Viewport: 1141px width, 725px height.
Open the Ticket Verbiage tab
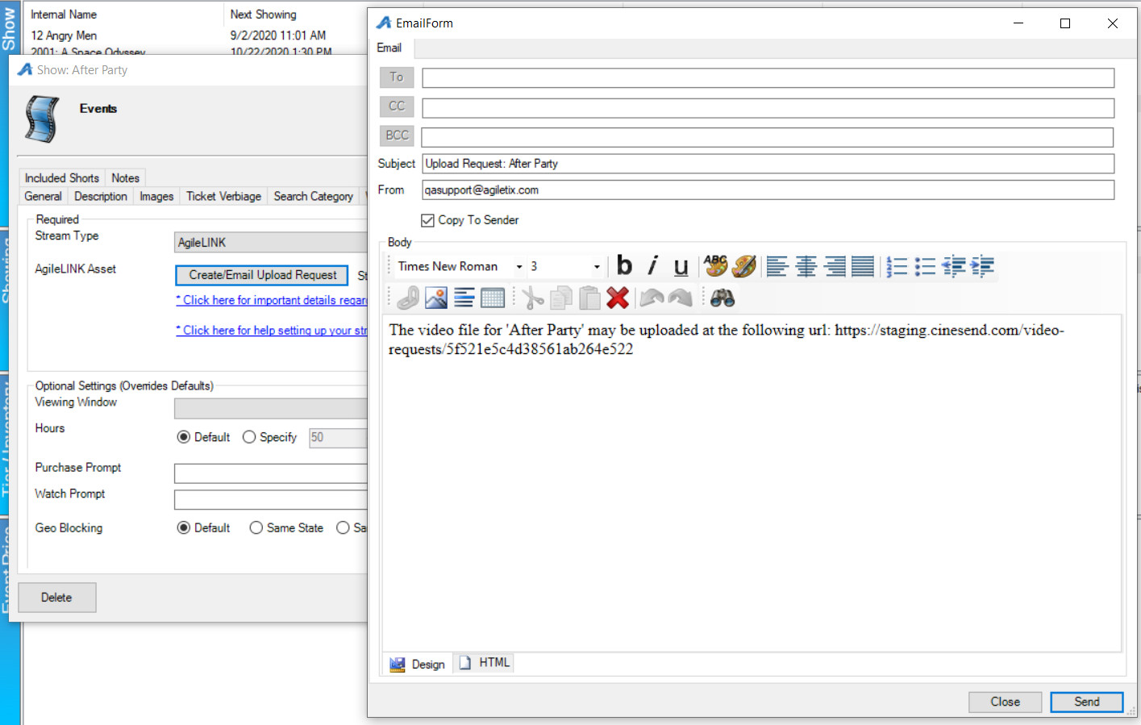click(224, 197)
